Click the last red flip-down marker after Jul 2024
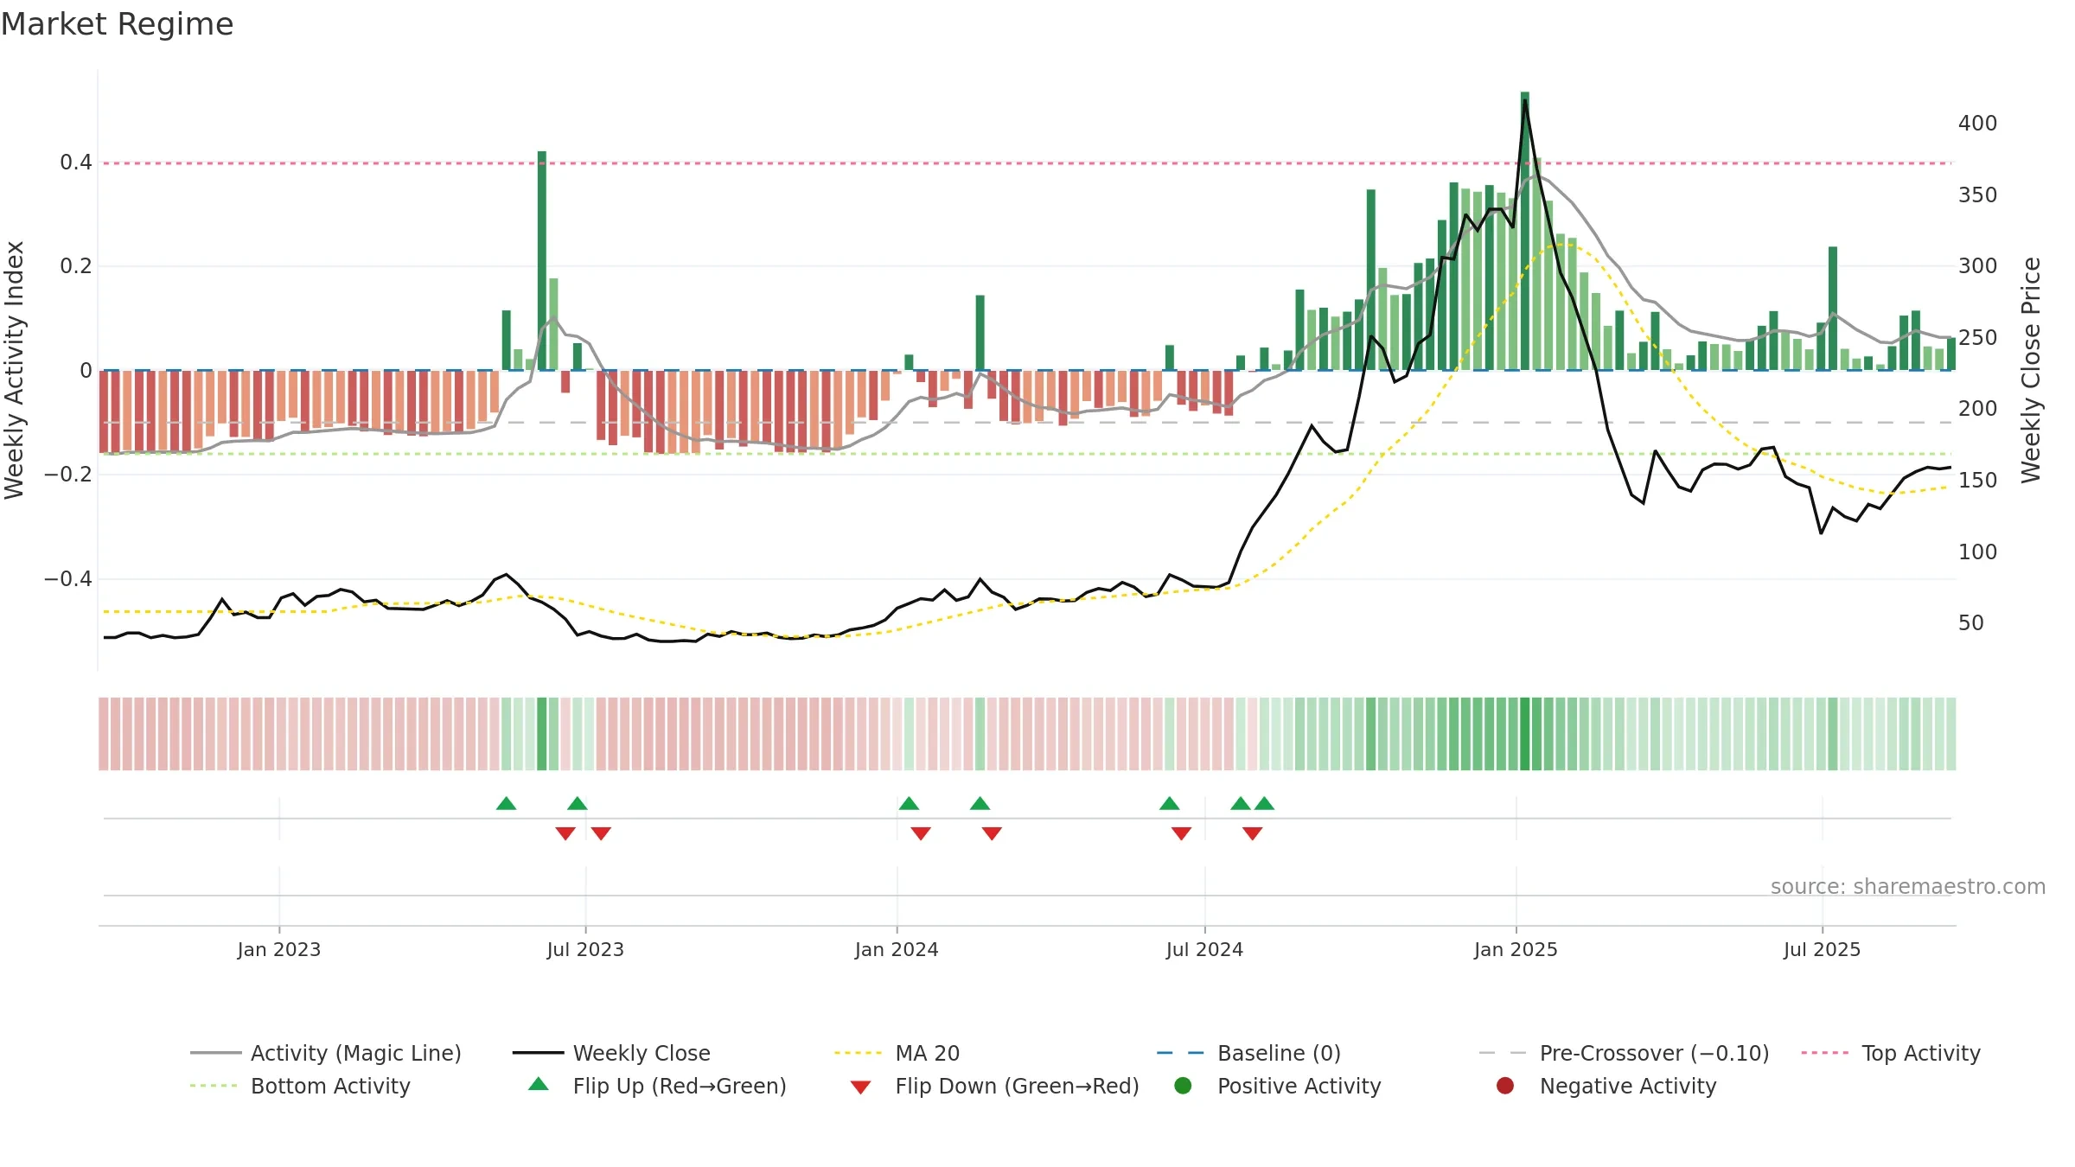Viewport: 2075px width, 1167px height. click(1253, 833)
